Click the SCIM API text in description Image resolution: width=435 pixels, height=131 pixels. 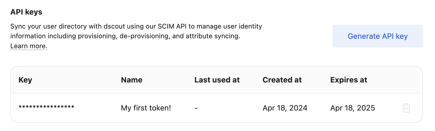tap(172, 26)
